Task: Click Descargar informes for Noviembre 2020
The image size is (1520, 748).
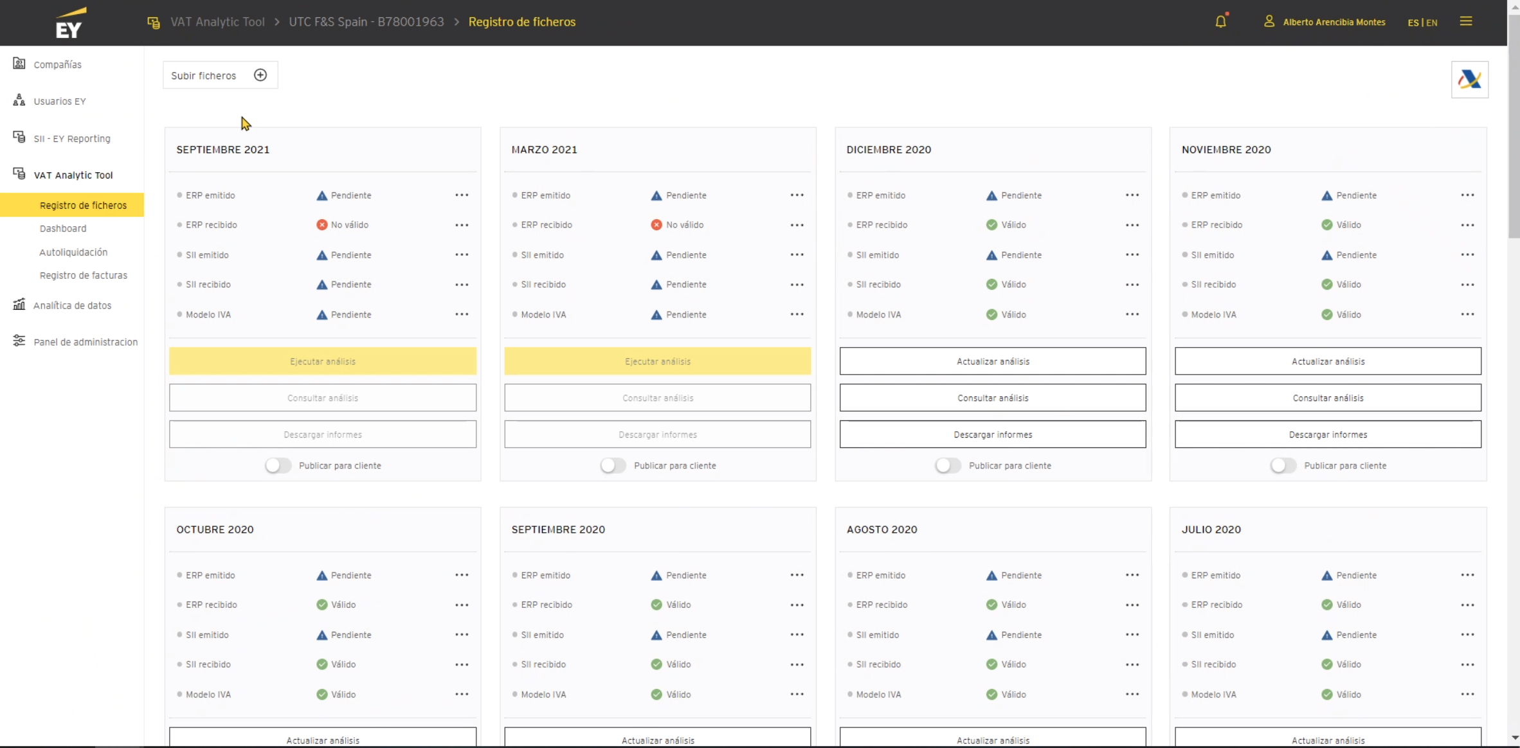Action: (x=1328, y=434)
